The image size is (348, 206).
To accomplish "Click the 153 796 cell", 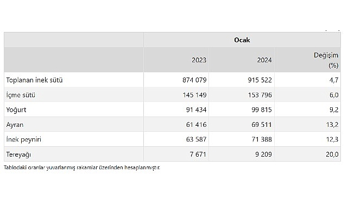I will (260, 95).
